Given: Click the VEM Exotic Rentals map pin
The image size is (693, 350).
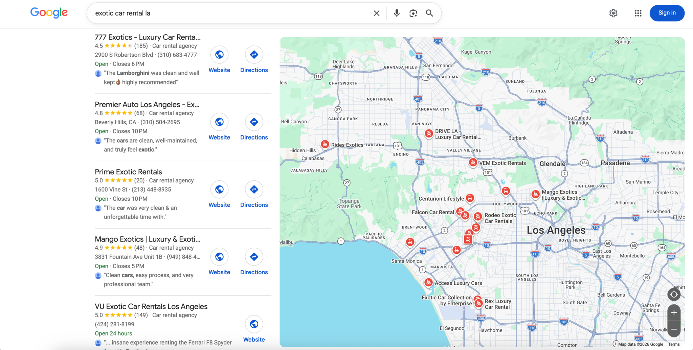Looking at the screenshot, I should pyautogui.click(x=473, y=162).
